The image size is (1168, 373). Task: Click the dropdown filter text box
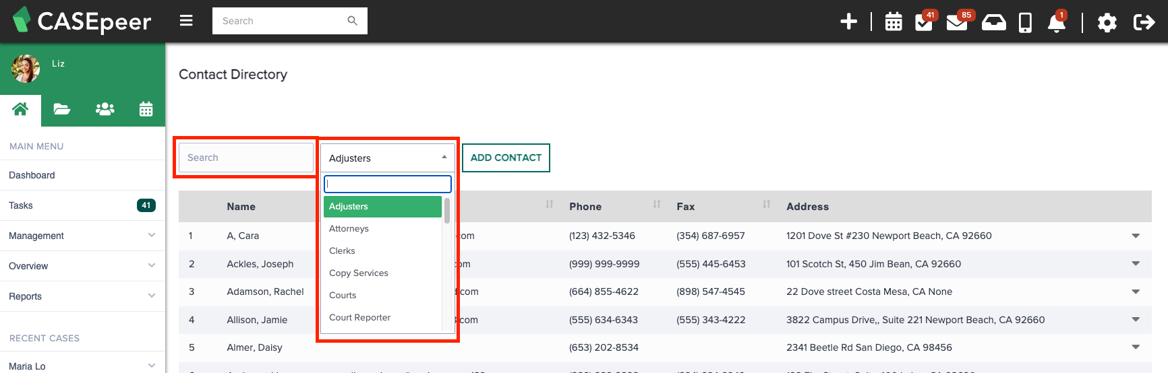[388, 184]
